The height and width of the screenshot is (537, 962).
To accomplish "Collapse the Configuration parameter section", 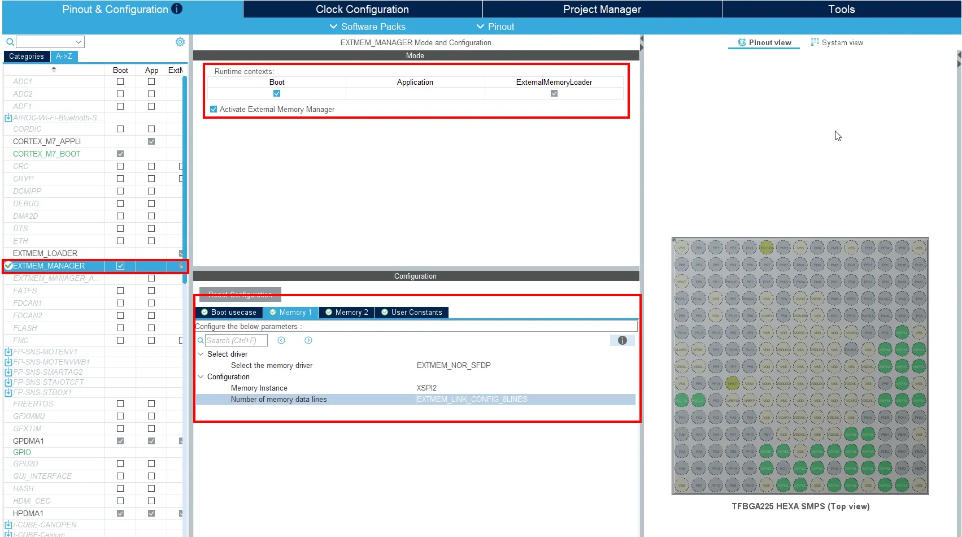I will (201, 376).
